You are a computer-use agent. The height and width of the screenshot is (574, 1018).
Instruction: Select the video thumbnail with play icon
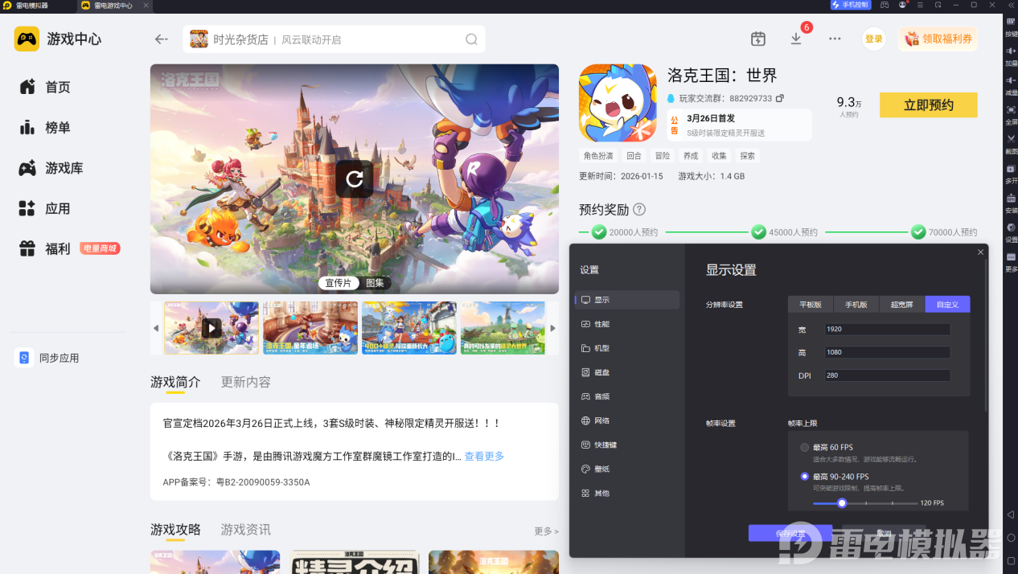[211, 328]
